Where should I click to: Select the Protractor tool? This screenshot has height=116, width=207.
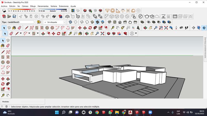(123, 28)
